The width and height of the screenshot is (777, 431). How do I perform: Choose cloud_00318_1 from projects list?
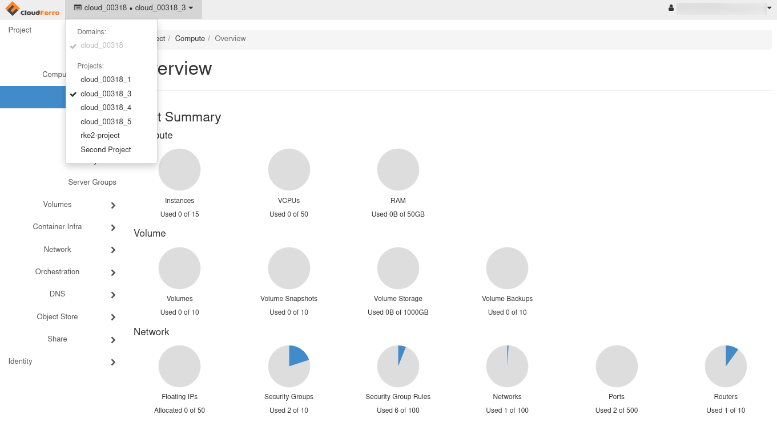106,80
